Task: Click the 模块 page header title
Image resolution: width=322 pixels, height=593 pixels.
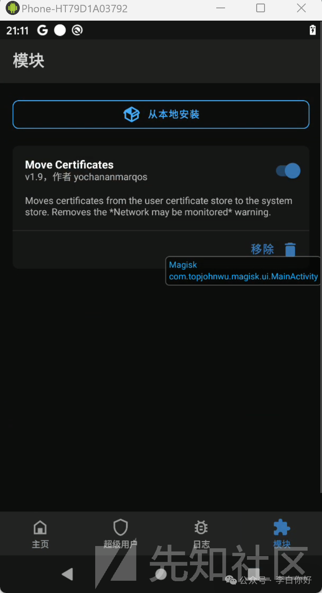Action: coord(29,61)
